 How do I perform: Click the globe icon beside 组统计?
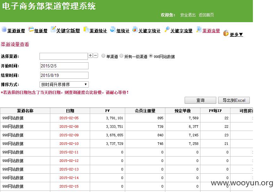pos(113,29)
